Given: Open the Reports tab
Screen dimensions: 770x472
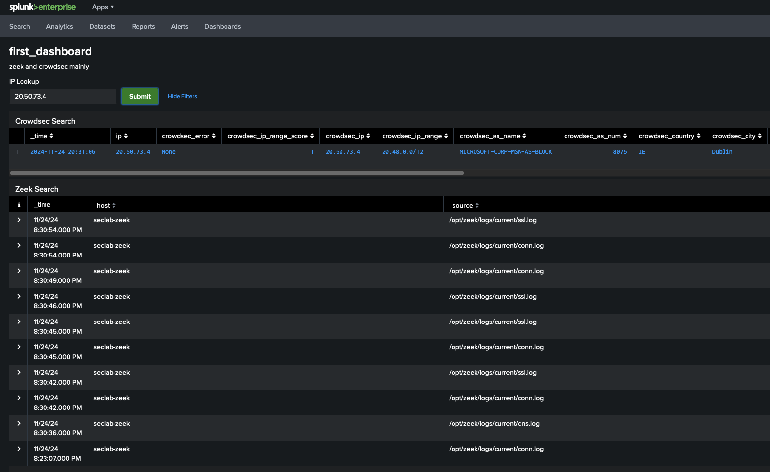Looking at the screenshot, I should (x=143, y=26).
